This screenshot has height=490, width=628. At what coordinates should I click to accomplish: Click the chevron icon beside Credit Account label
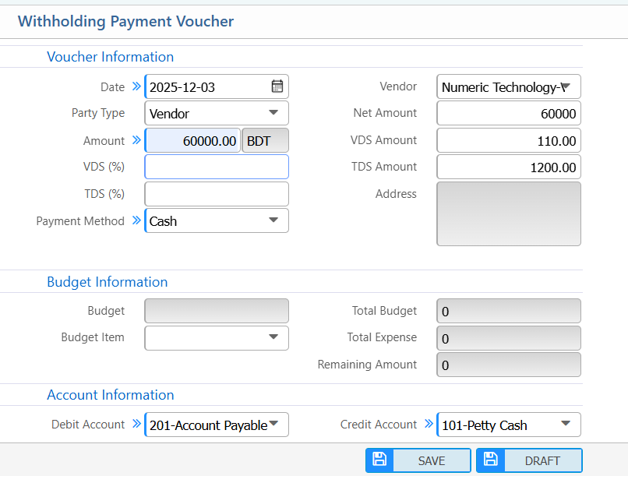coord(429,425)
